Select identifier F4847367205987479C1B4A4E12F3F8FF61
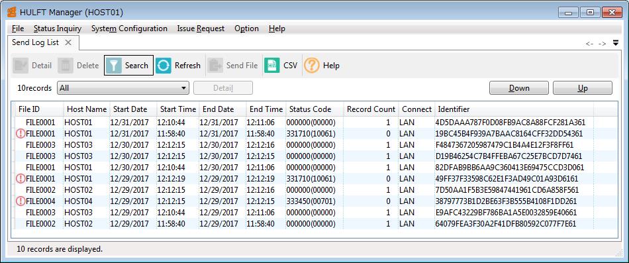The height and width of the screenshot is (263, 629). 505,145
